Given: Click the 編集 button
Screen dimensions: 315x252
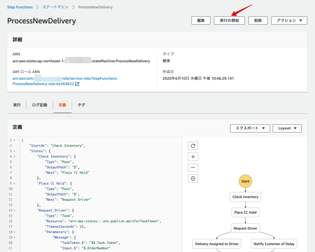Looking at the screenshot, I should coord(201,20).
